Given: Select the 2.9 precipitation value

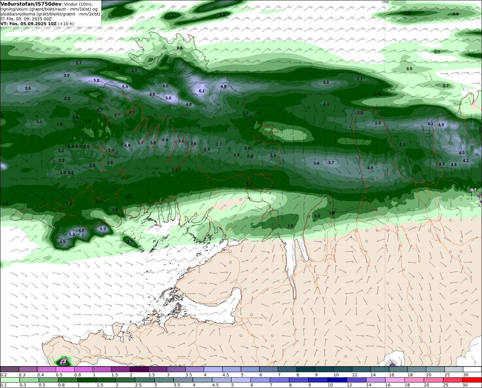Looking at the screenshot, I should [x=111, y=150].
